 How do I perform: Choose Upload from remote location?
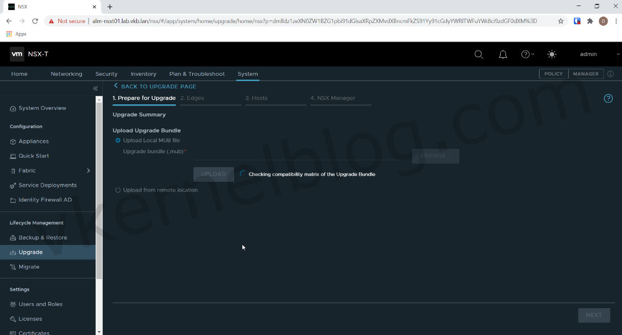point(118,189)
